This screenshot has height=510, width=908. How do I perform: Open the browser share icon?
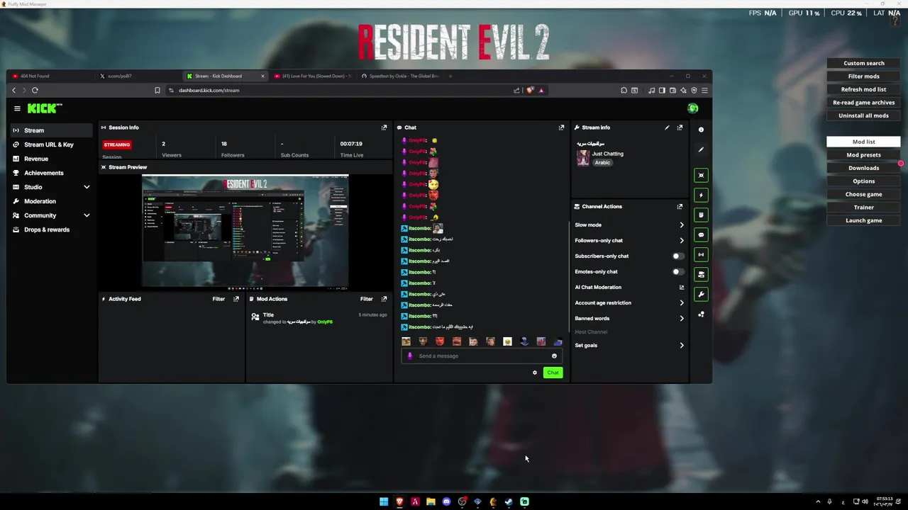point(516,90)
